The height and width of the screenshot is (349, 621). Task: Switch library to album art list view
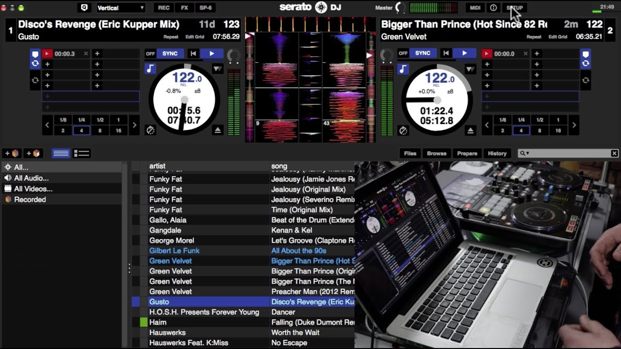click(x=81, y=153)
